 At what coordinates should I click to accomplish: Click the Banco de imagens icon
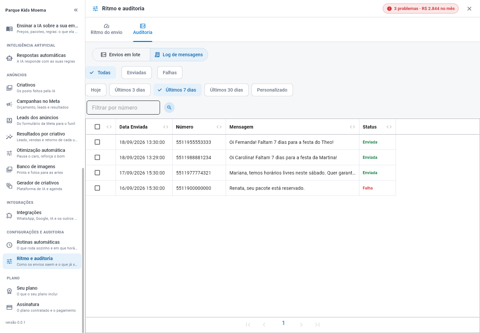click(9, 169)
